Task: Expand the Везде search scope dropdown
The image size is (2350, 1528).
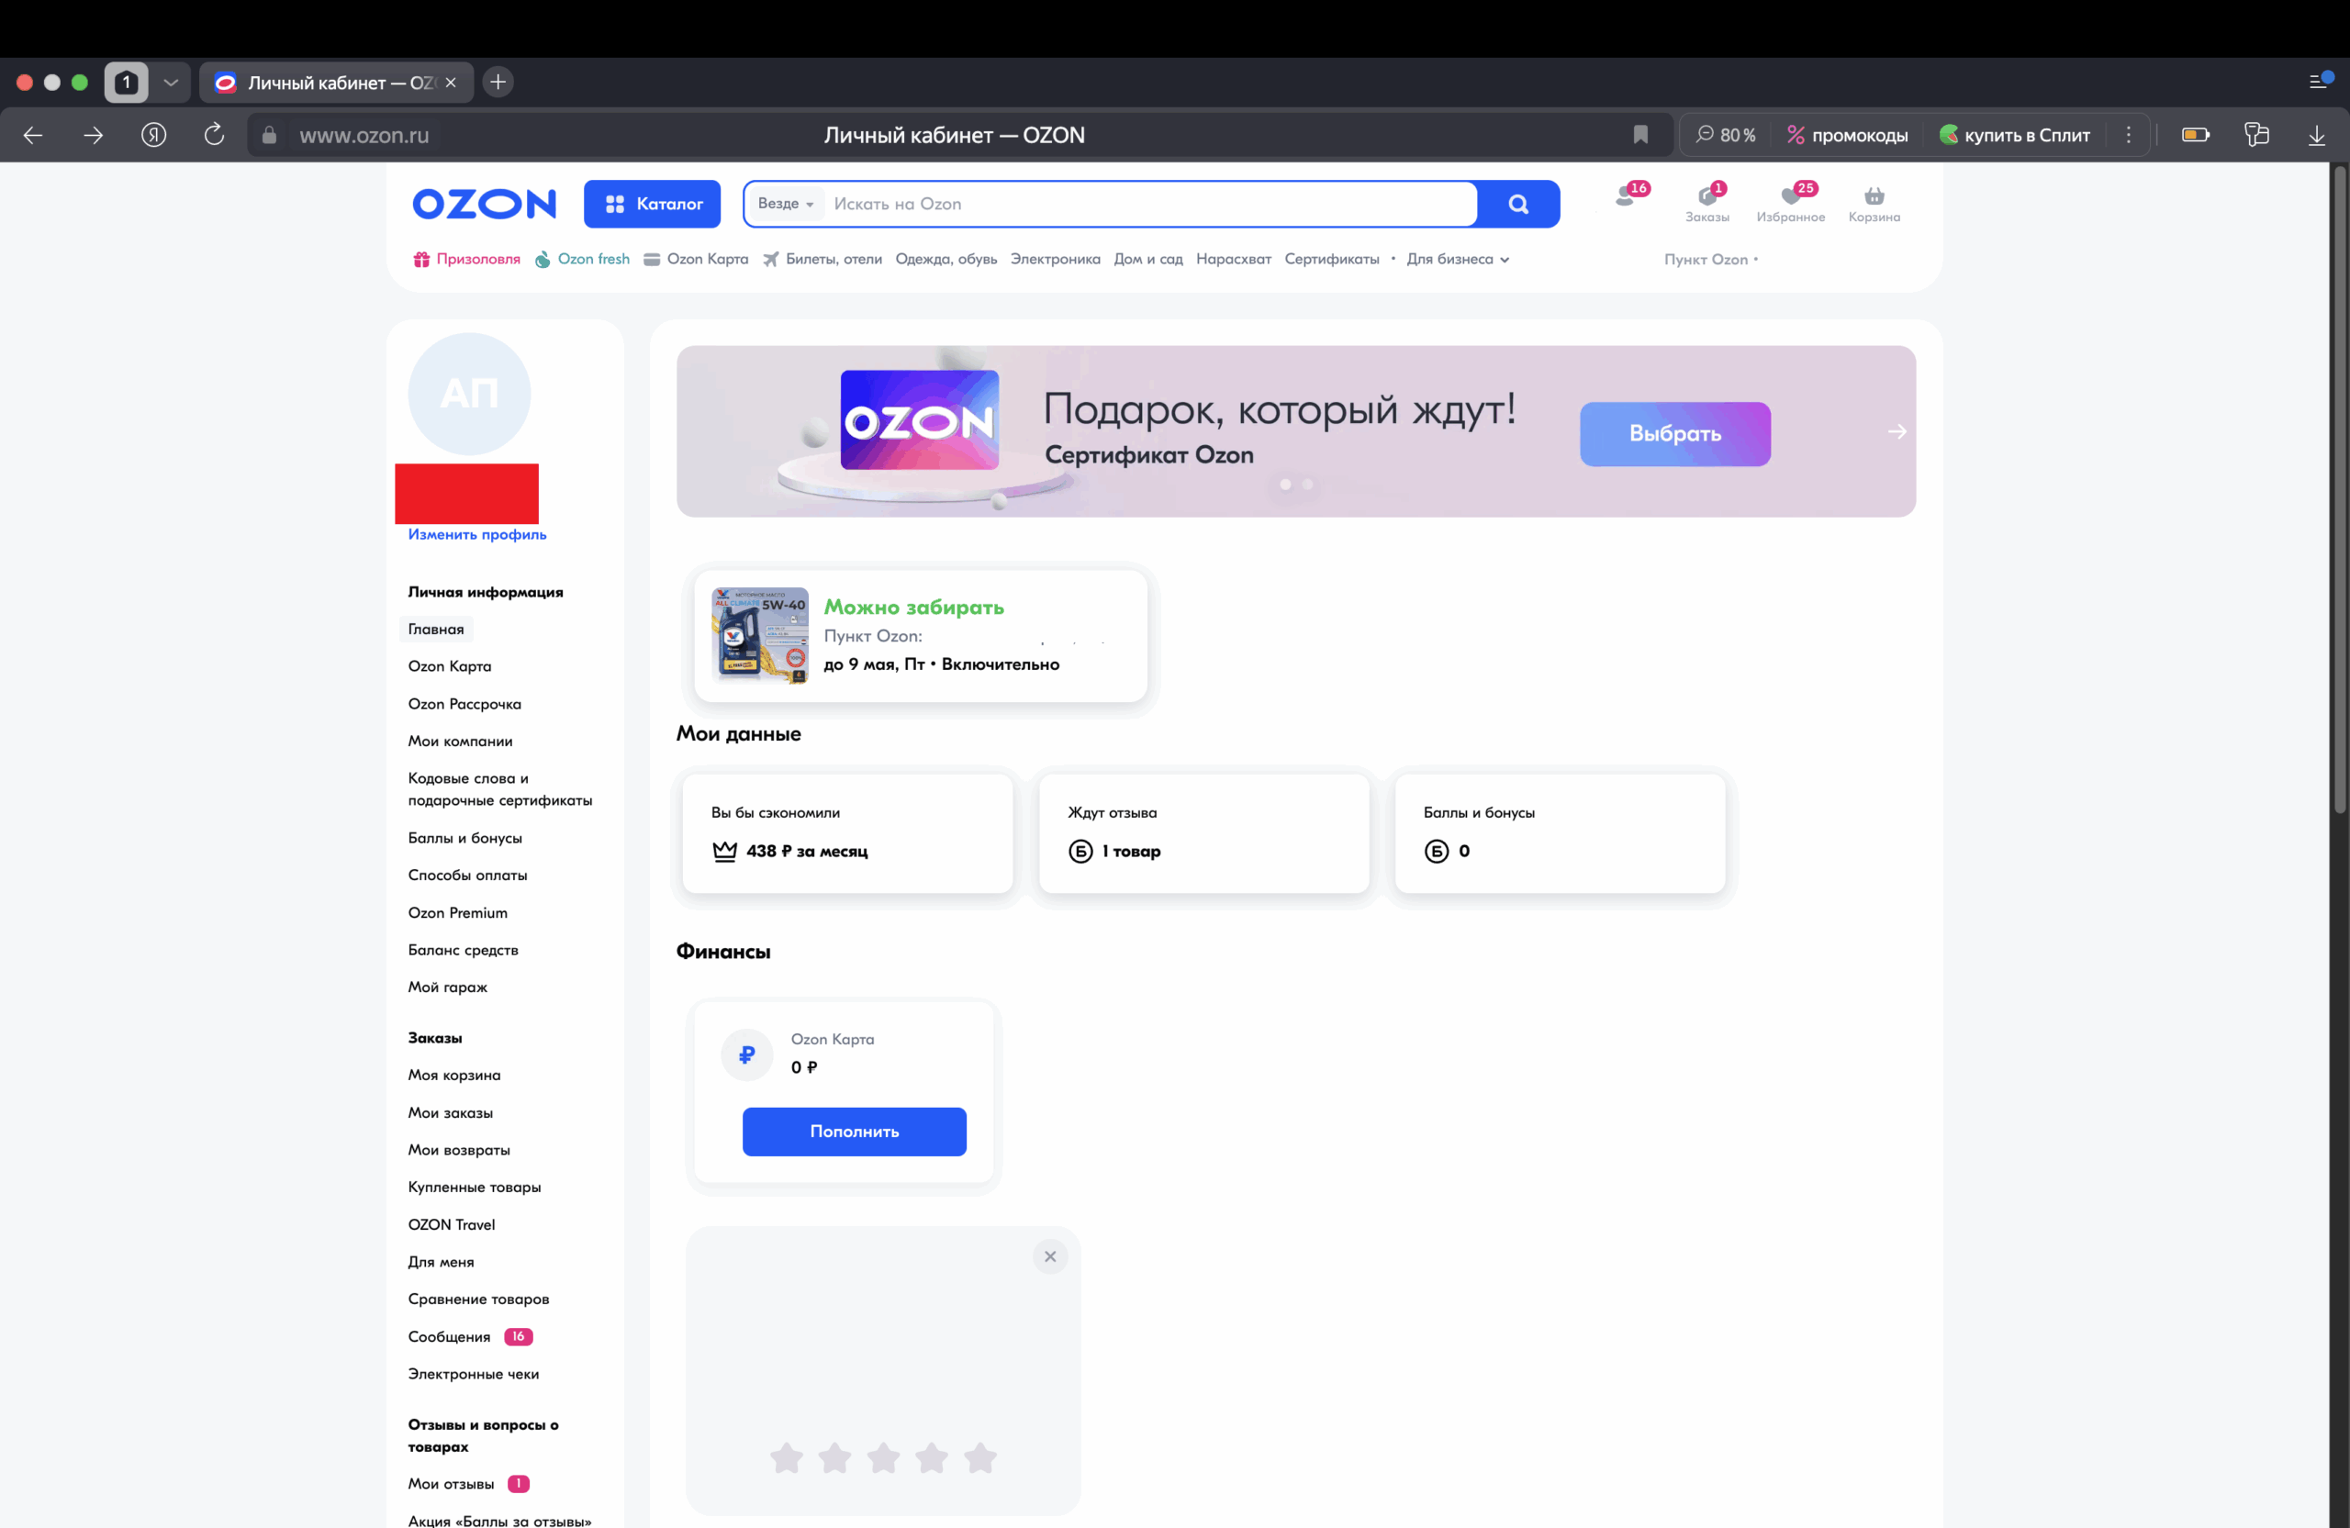Action: pyautogui.click(x=786, y=204)
